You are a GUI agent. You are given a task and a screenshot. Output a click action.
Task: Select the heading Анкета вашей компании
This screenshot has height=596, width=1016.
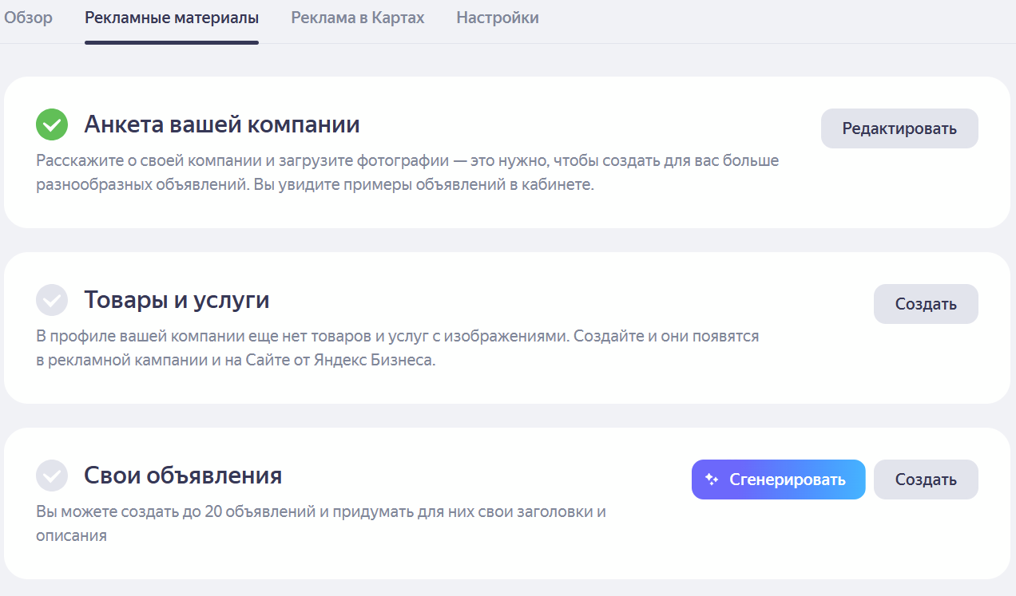222,124
